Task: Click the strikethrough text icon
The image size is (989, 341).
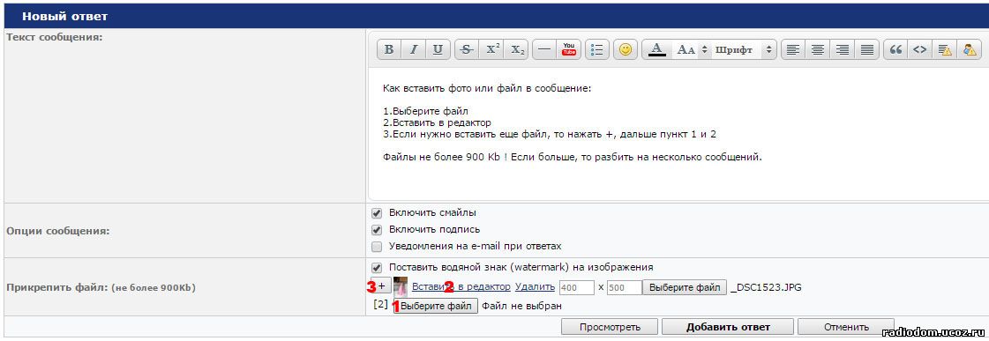Action: pos(466,50)
